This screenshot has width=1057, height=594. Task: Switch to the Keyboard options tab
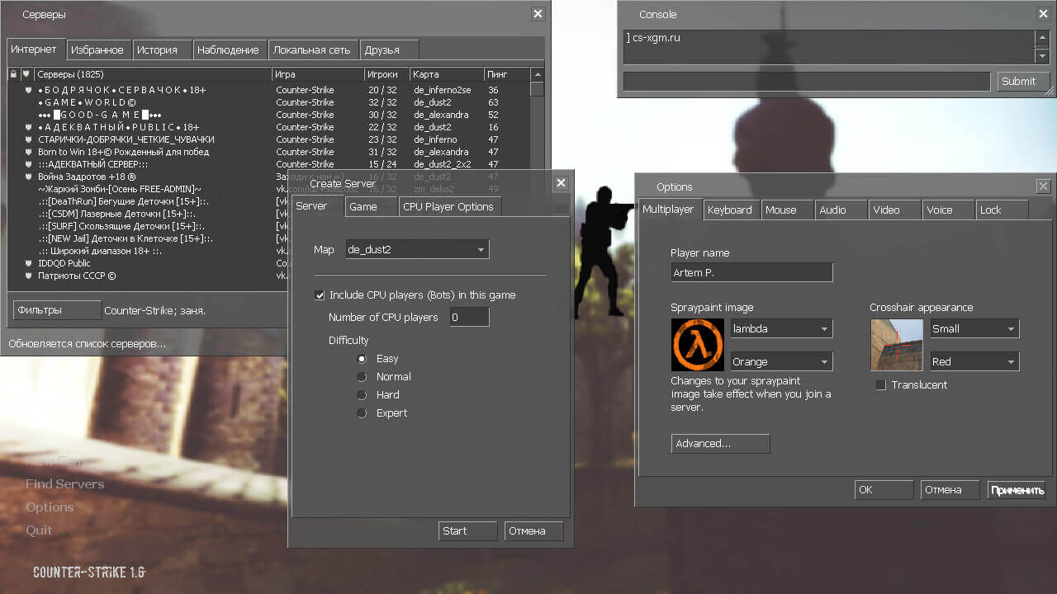tap(731, 210)
